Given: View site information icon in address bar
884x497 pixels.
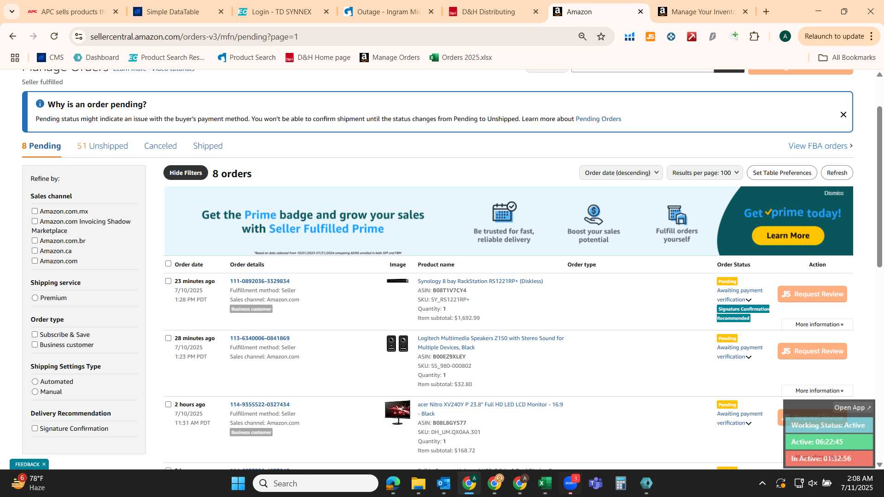Looking at the screenshot, I should point(79,36).
